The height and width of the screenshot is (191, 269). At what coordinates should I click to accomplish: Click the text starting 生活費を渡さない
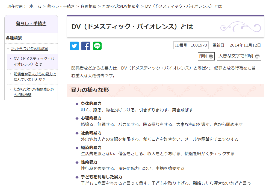point(158,154)
